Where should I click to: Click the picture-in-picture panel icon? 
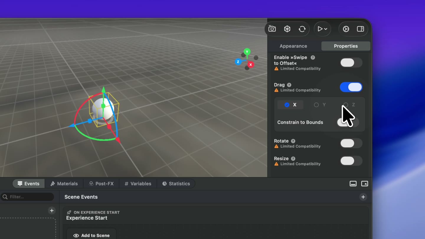[365, 184]
